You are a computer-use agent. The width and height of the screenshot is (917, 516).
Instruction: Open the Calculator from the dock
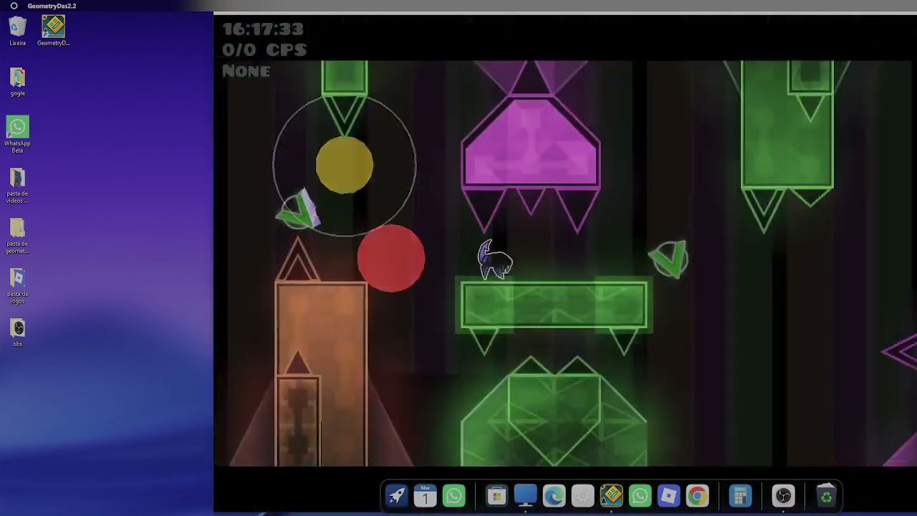pos(740,496)
